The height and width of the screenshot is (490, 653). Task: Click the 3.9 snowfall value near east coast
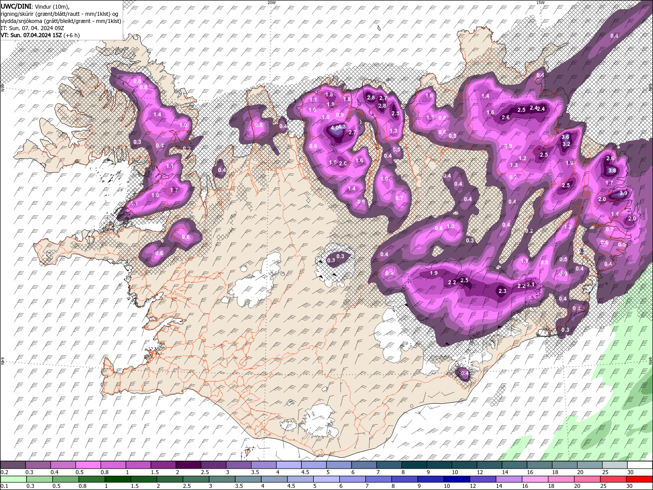coord(623,193)
